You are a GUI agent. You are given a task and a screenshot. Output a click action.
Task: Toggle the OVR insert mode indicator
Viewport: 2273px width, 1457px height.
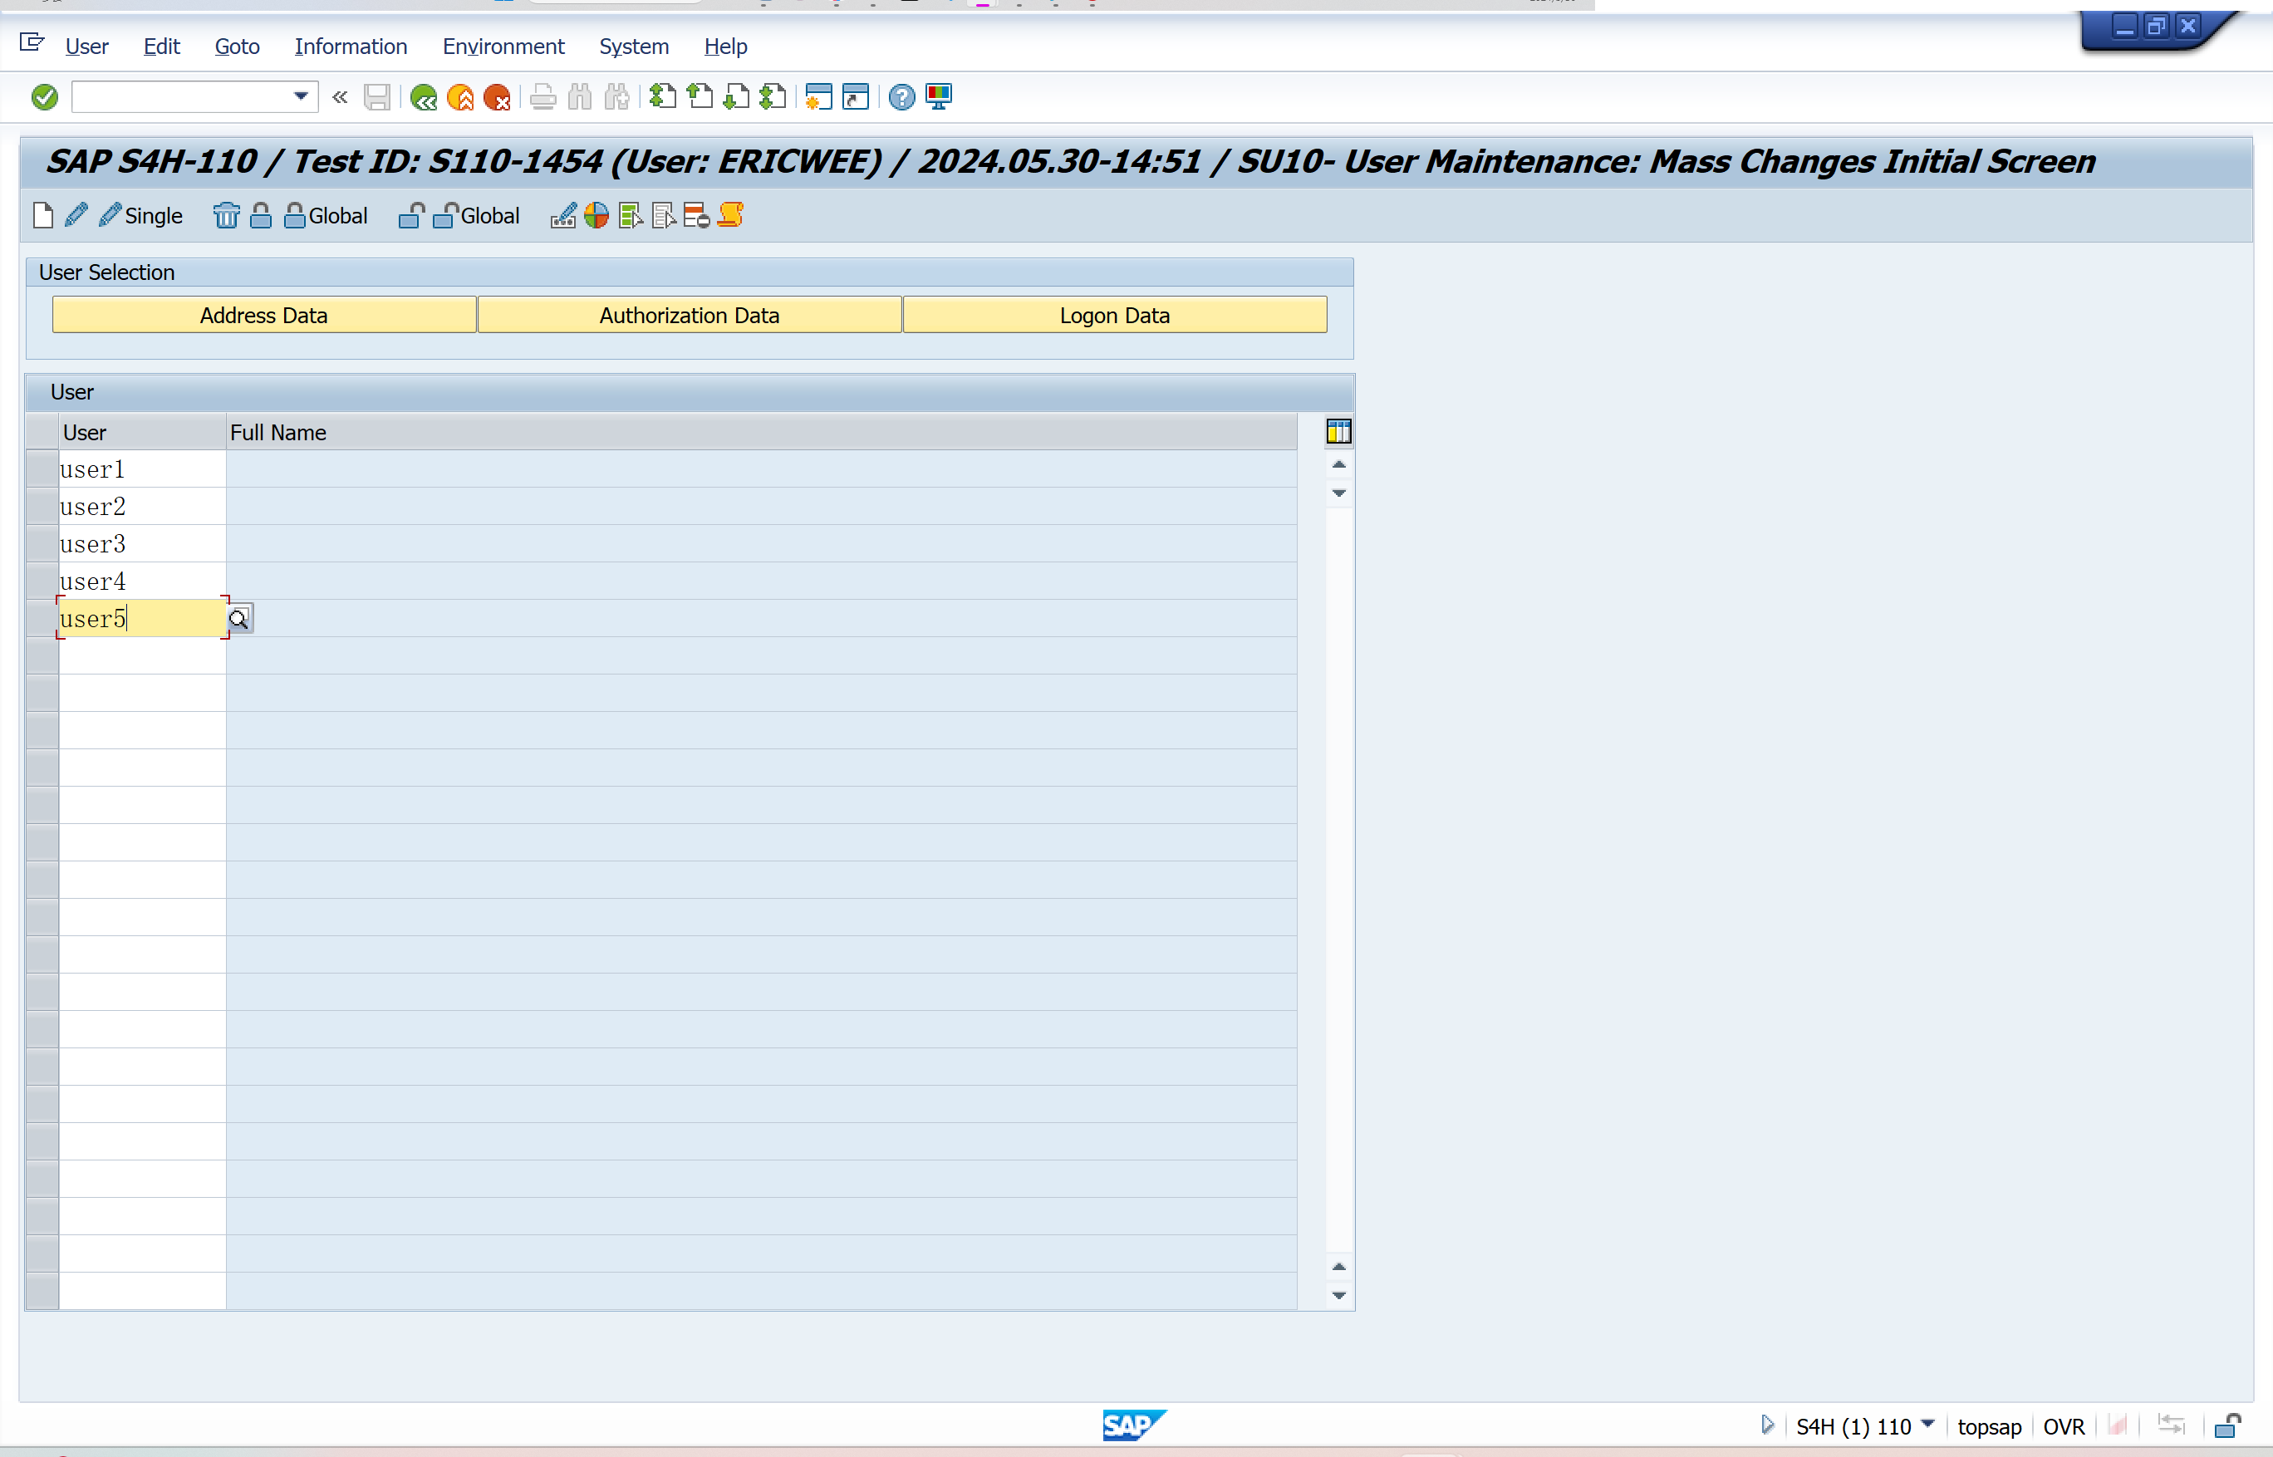[2063, 1425]
